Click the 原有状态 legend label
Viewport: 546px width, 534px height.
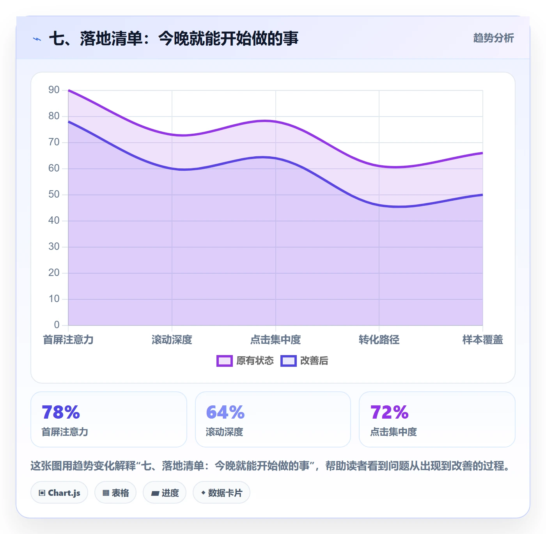pos(255,361)
